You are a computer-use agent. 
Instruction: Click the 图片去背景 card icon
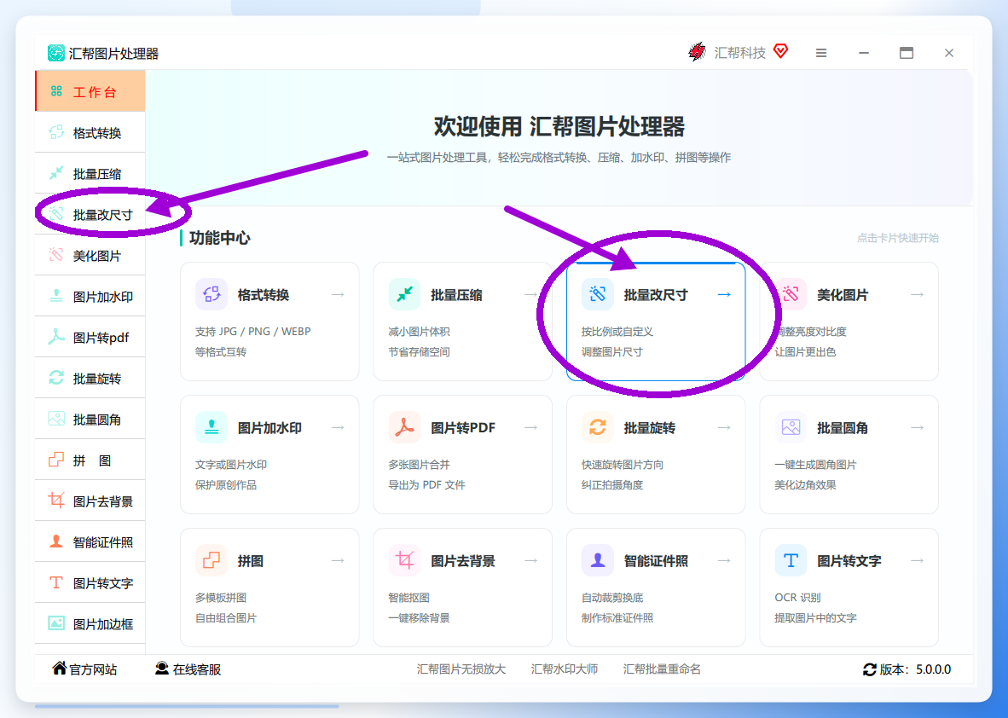tap(404, 560)
